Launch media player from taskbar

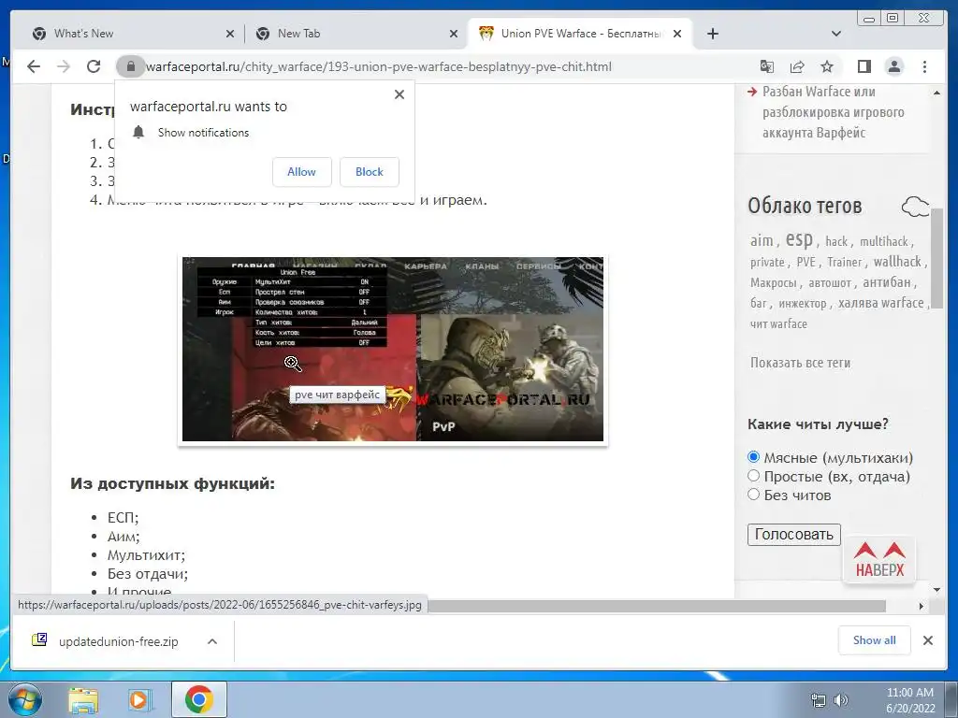click(140, 699)
